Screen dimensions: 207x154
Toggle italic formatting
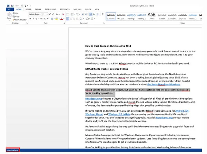coord(33,19)
